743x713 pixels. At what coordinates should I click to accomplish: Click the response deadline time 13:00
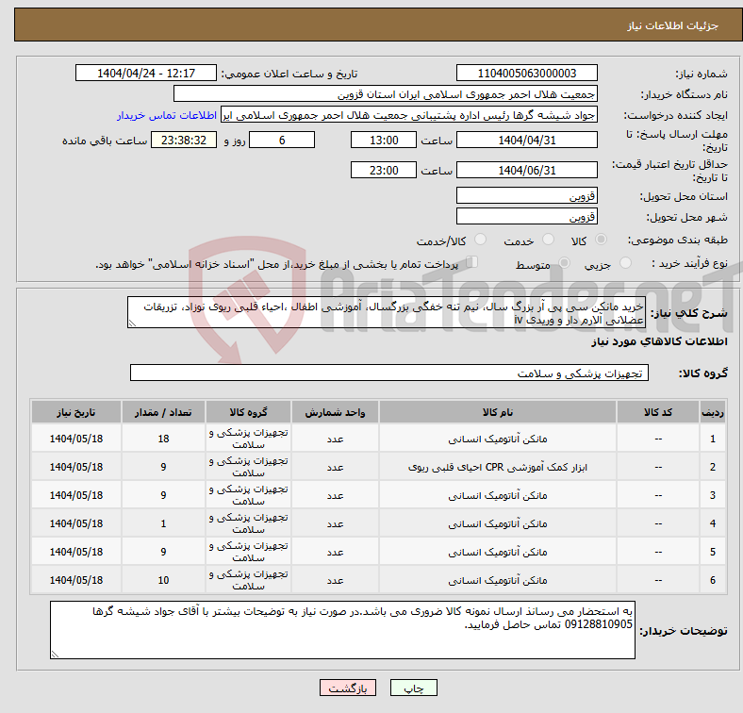[x=384, y=140]
